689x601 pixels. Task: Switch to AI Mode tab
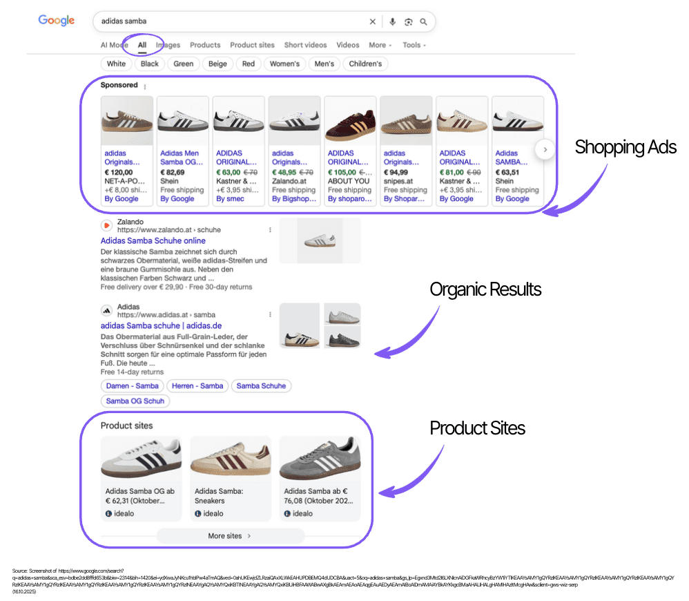pos(114,45)
